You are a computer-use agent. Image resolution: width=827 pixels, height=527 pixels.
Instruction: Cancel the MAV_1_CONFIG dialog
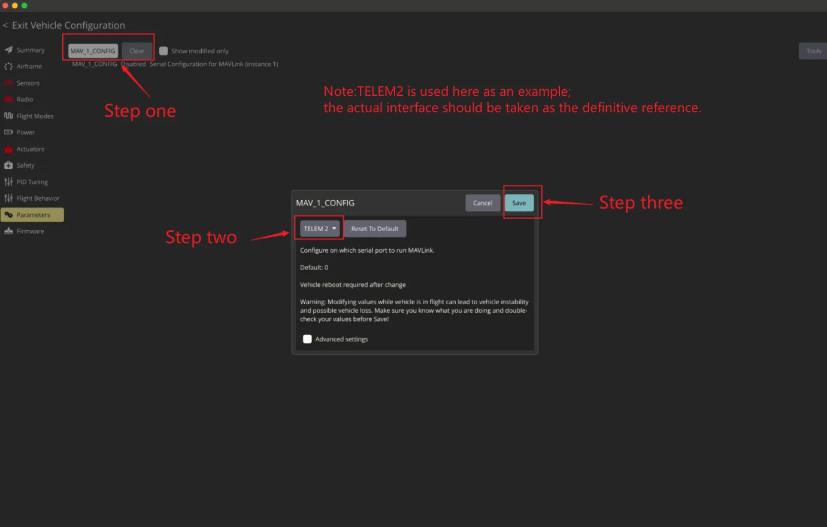click(x=483, y=203)
